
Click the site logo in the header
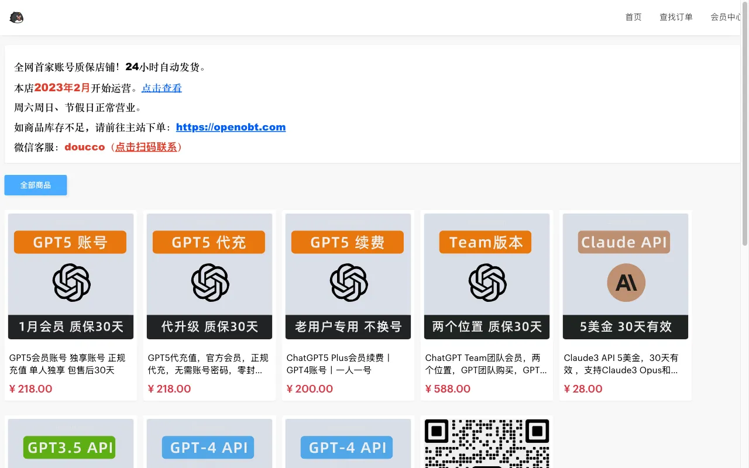(x=16, y=18)
